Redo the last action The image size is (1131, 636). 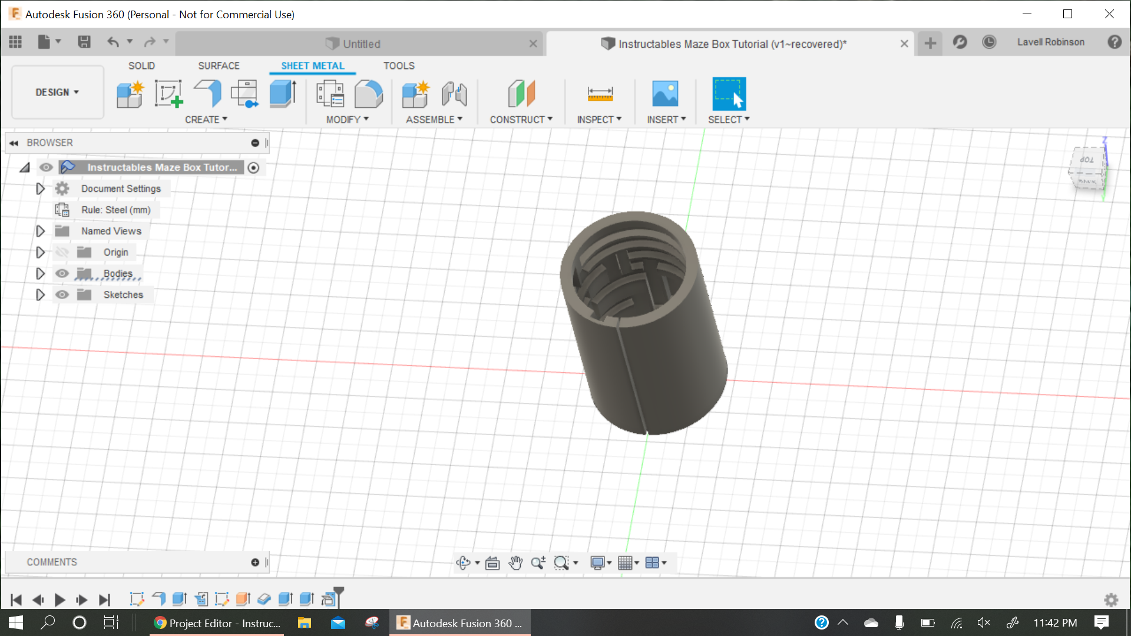click(x=150, y=42)
